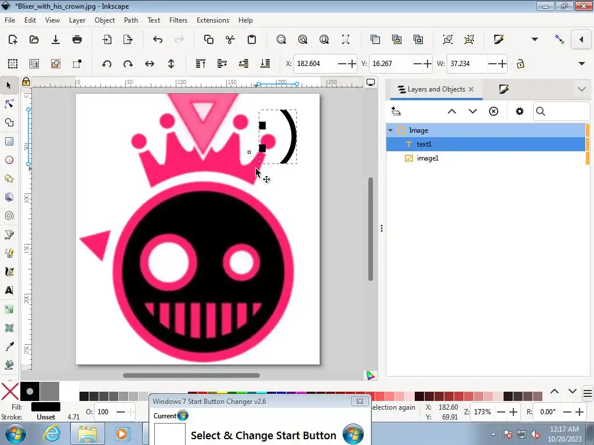Image resolution: width=594 pixels, height=445 pixels.
Task: Select the Node editing tool
Action: click(x=9, y=104)
